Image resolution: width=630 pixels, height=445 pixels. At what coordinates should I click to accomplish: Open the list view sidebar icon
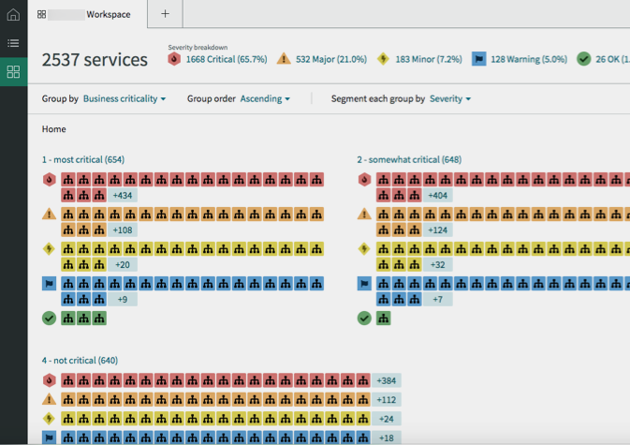coord(13,43)
